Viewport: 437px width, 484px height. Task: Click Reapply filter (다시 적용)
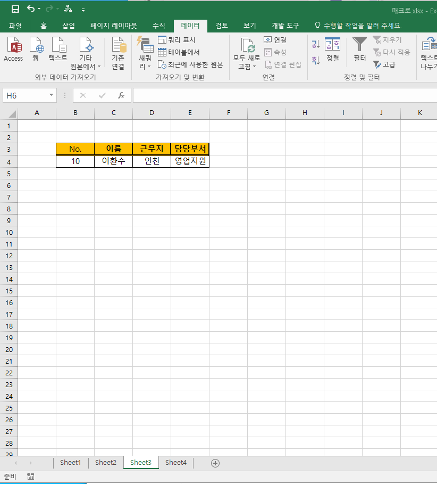click(391, 52)
